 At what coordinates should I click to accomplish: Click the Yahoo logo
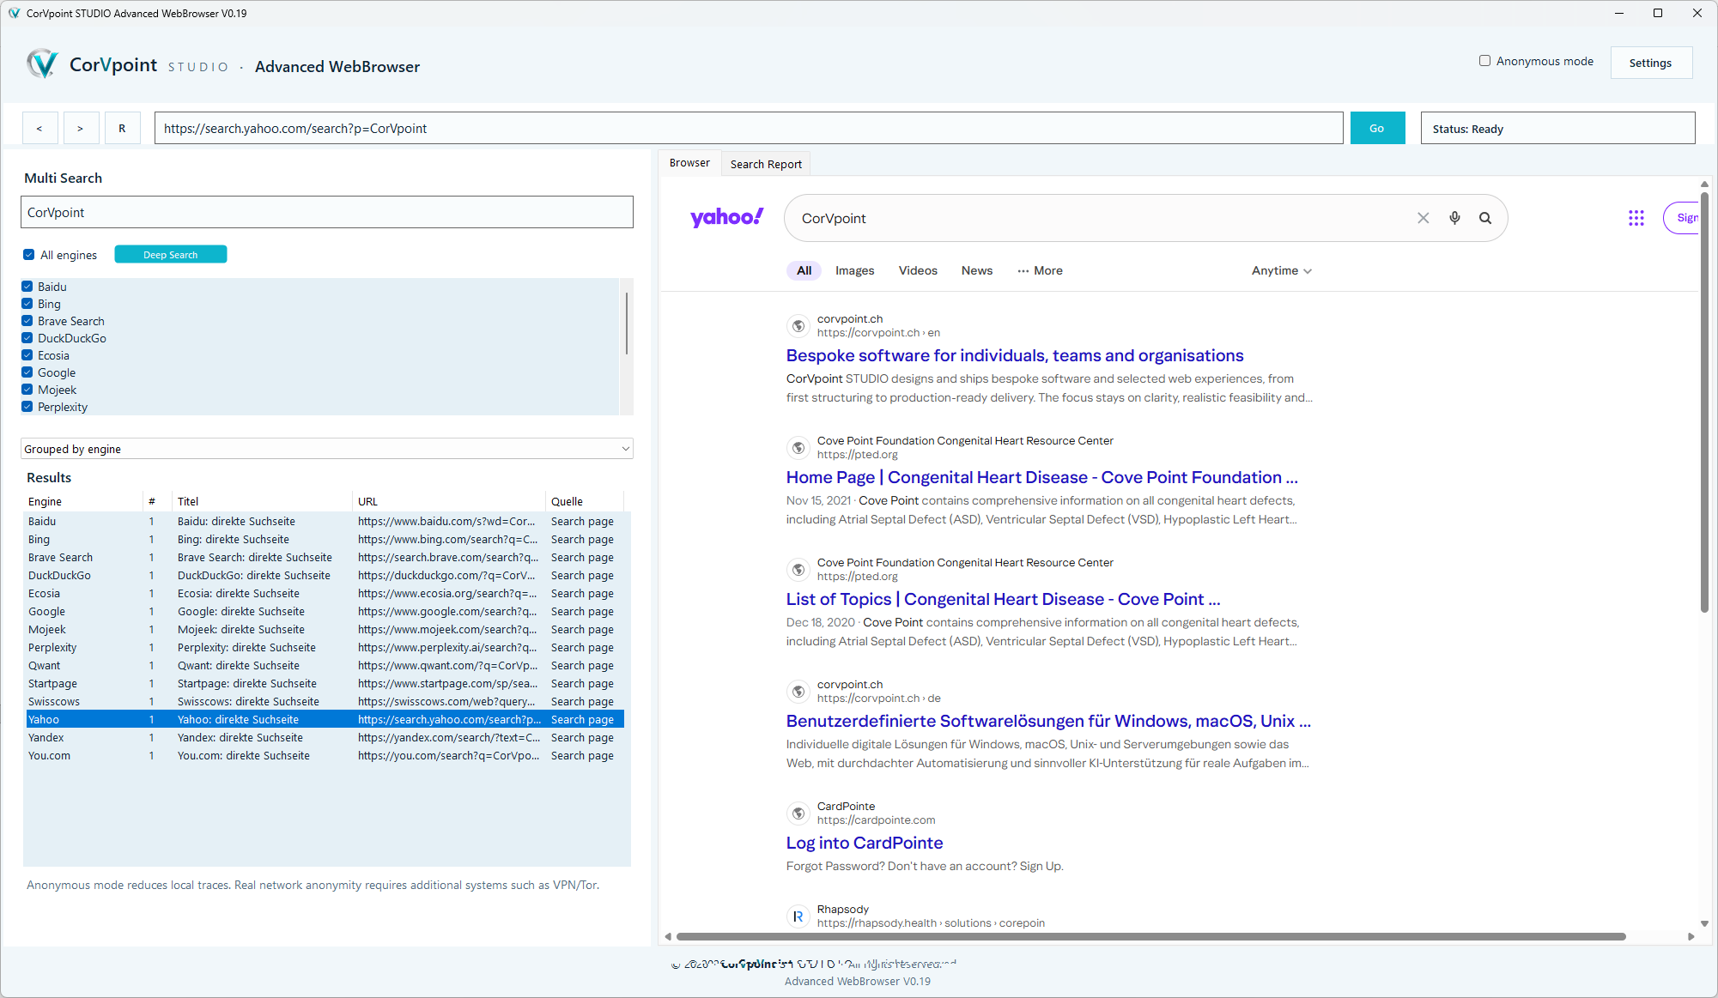point(726,217)
